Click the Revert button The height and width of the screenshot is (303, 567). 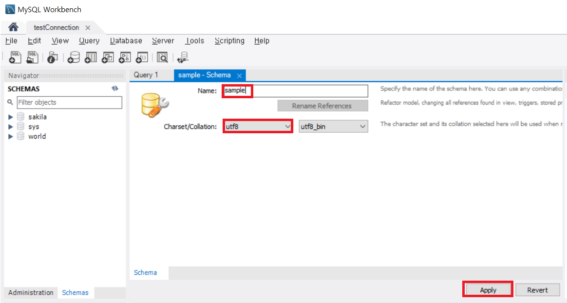[537, 290]
